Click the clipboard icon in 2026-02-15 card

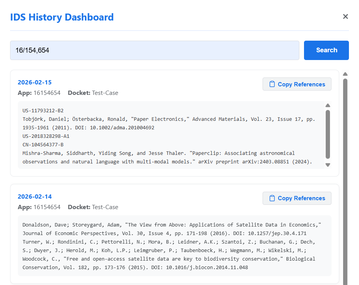272,84
